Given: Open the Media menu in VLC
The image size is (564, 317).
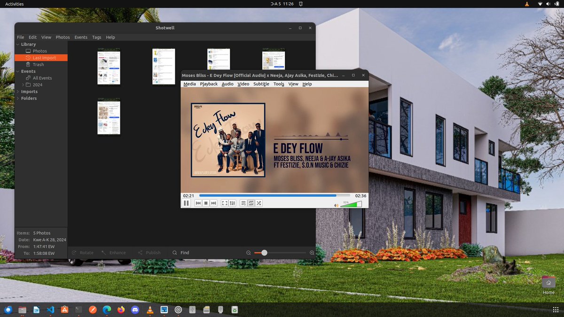Looking at the screenshot, I should pos(189,84).
